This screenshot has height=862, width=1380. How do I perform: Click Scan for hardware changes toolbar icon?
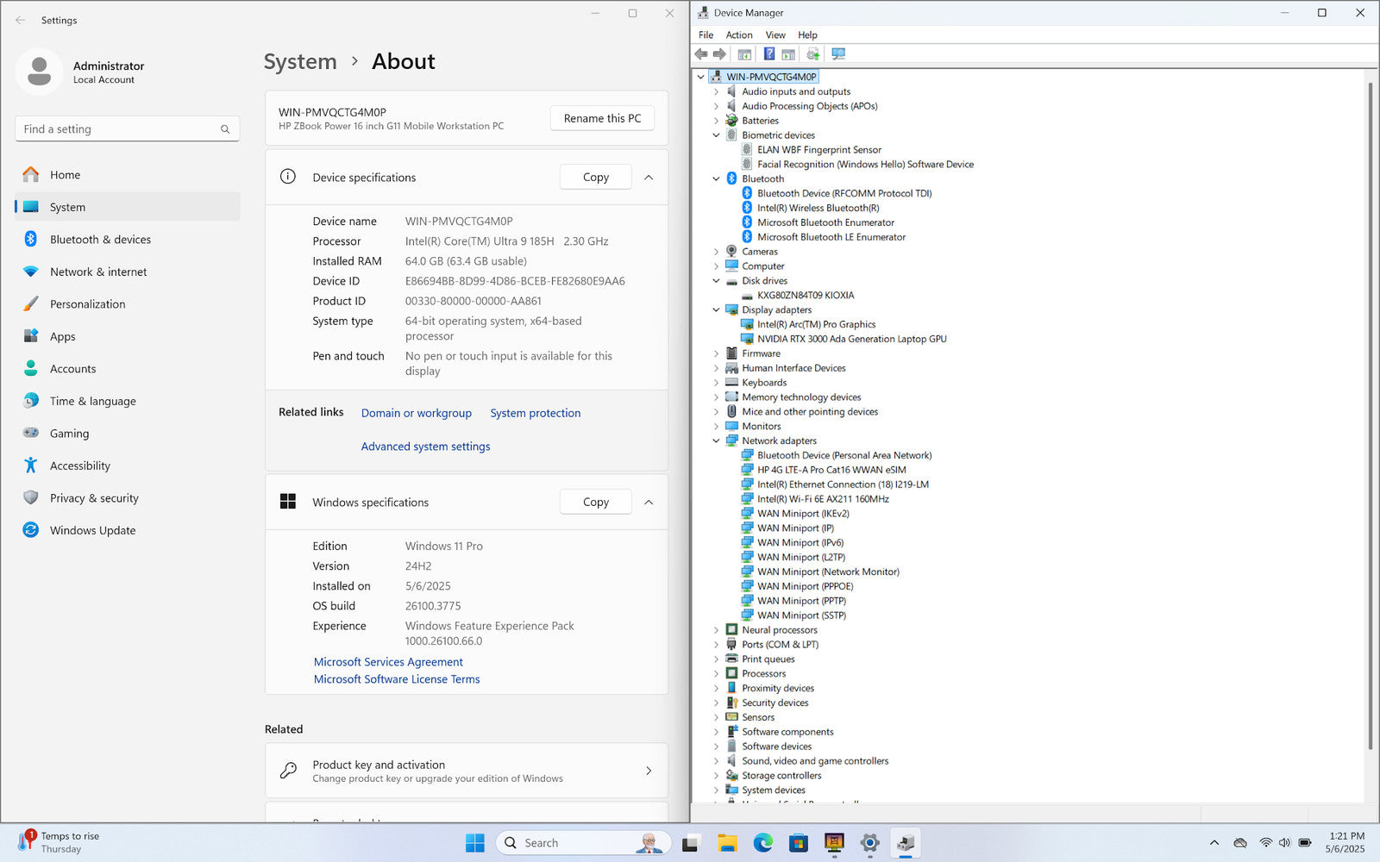838,53
